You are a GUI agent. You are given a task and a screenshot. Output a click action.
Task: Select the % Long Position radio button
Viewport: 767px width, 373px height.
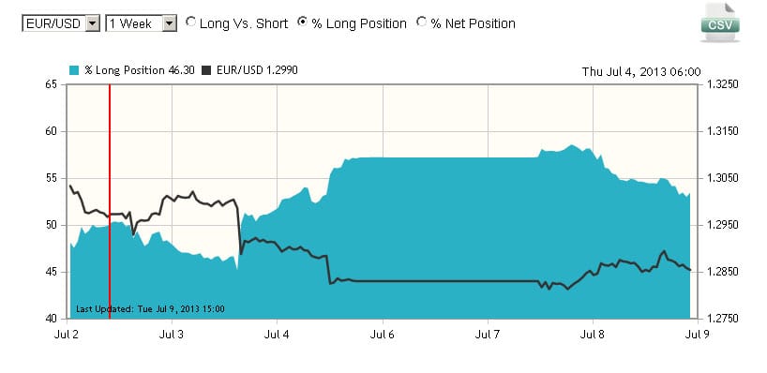tap(302, 22)
